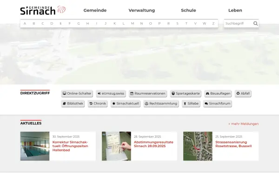Select letter W in alphabet index
Viewport: 279px width, 174px height.
pyautogui.click(x=204, y=24)
